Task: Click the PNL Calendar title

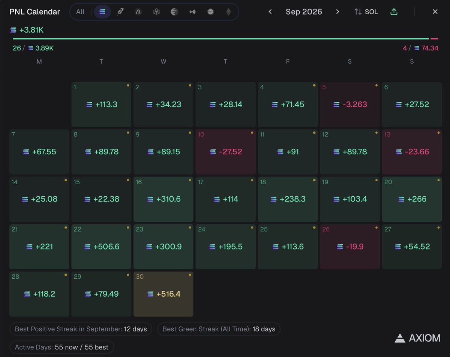Action: point(35,12)
